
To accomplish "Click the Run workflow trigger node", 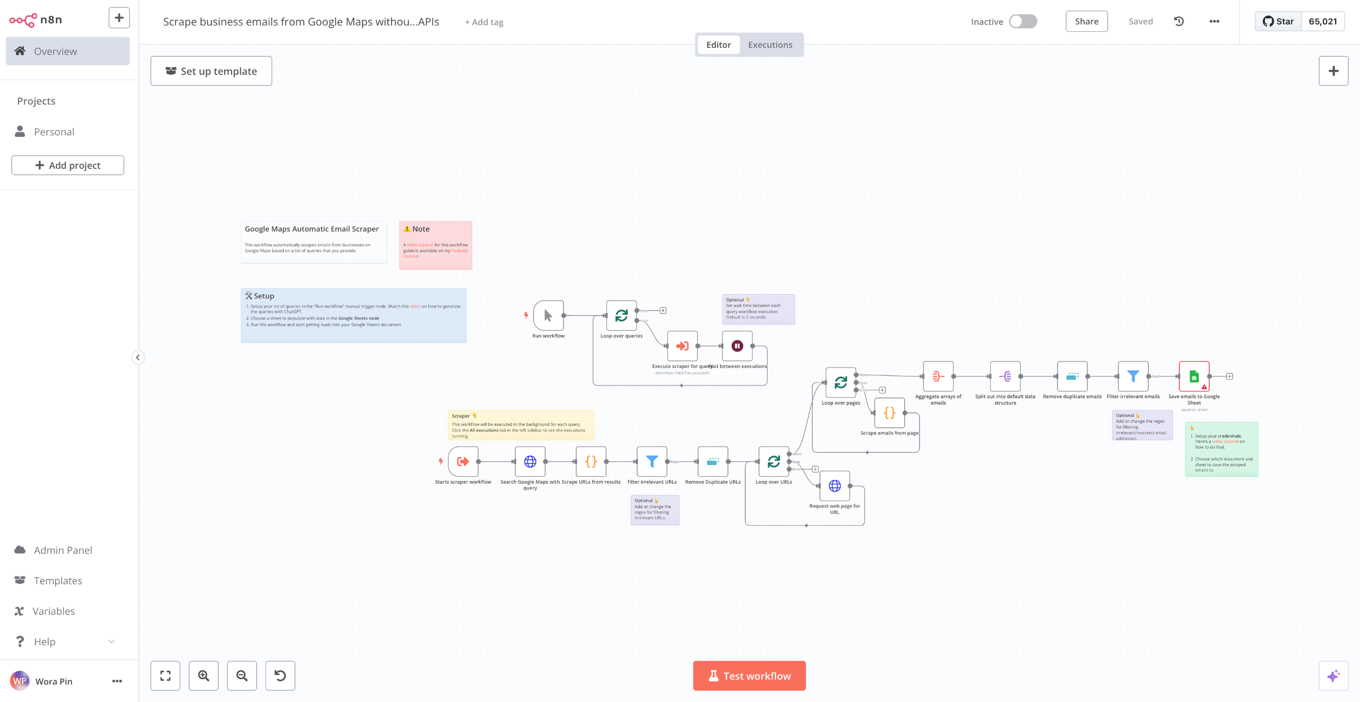I will (548, 316).
